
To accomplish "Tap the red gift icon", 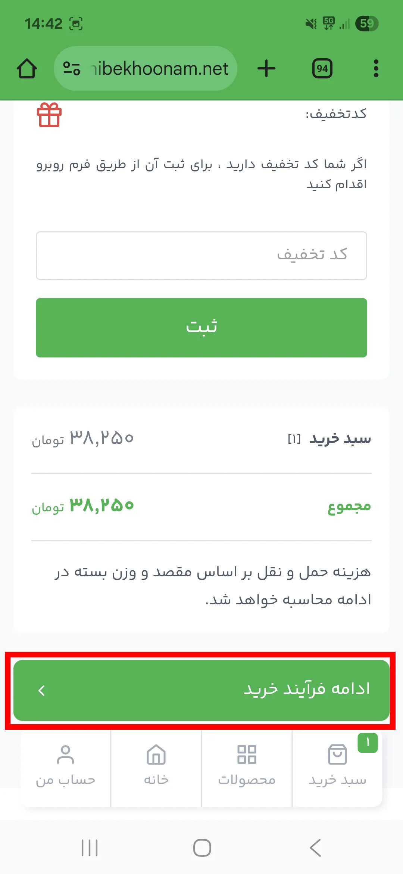I will 49,115.
